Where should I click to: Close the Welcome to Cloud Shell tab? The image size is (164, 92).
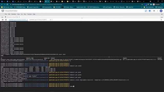(19, 17)
